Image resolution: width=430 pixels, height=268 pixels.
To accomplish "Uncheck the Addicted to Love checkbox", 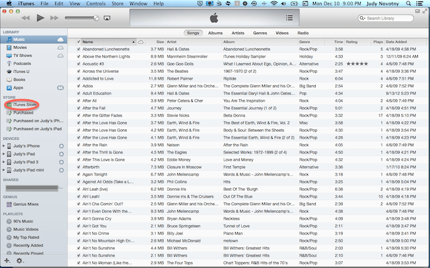I will (79, 79).
